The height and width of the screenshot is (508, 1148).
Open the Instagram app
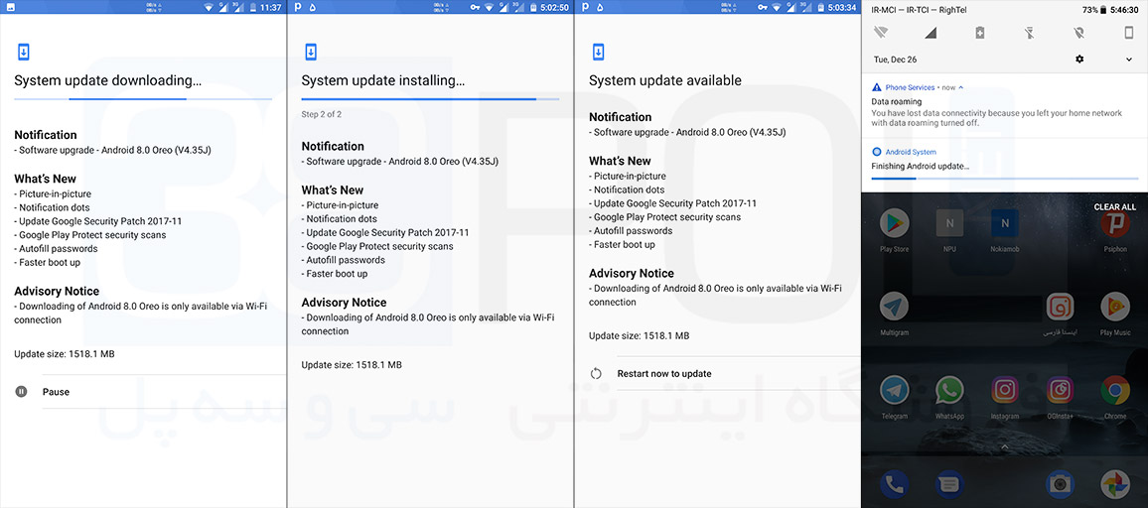tap(1005, 390)
